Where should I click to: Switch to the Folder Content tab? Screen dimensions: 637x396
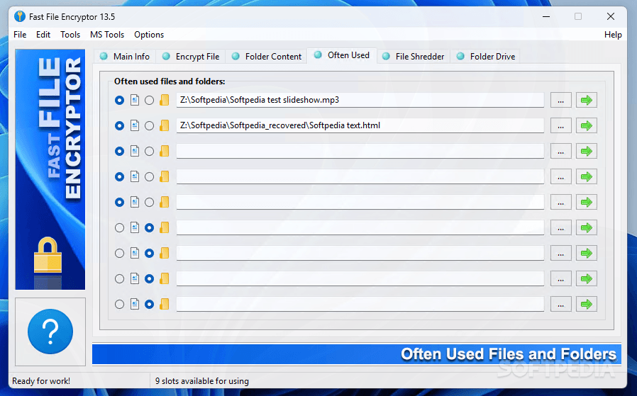[x=267, y=57]
